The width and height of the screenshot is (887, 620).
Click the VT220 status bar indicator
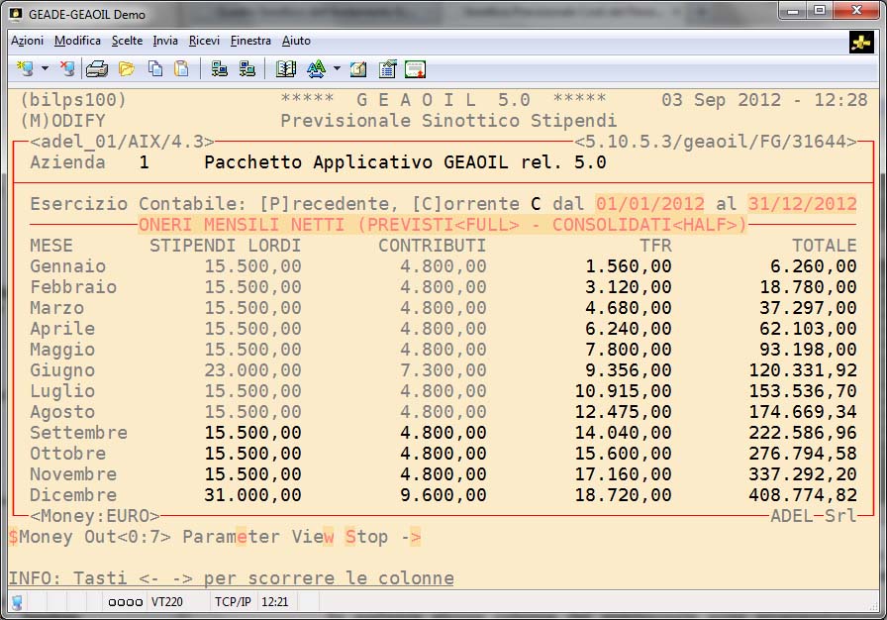167,601
